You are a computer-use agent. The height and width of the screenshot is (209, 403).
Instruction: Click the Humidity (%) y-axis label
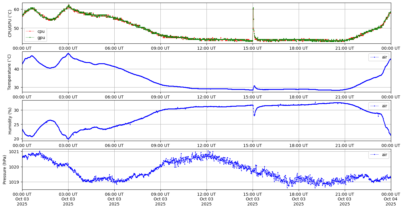click(x=10, y=121)
